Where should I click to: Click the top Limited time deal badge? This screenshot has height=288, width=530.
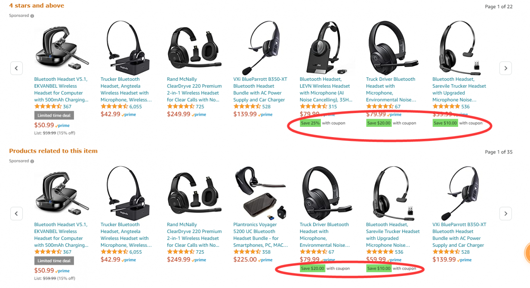(54, 115)
